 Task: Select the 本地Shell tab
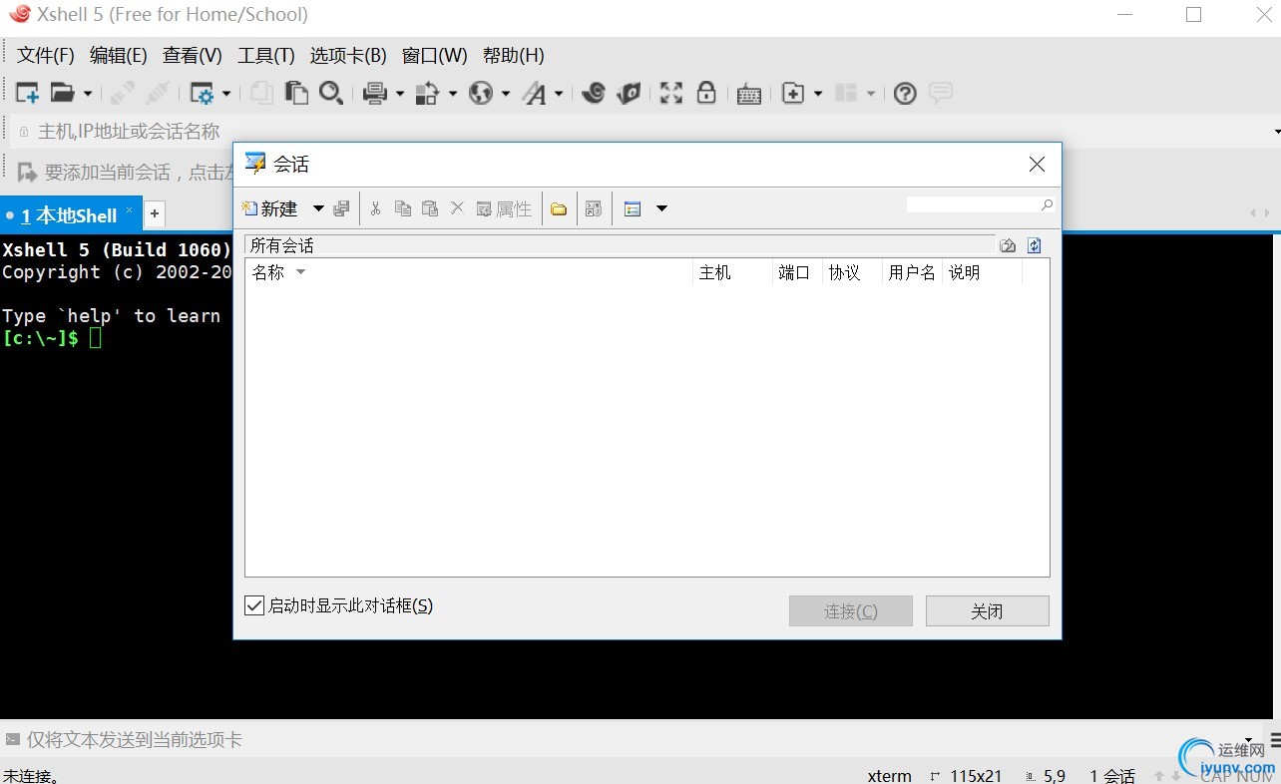[x=69, y=215]
